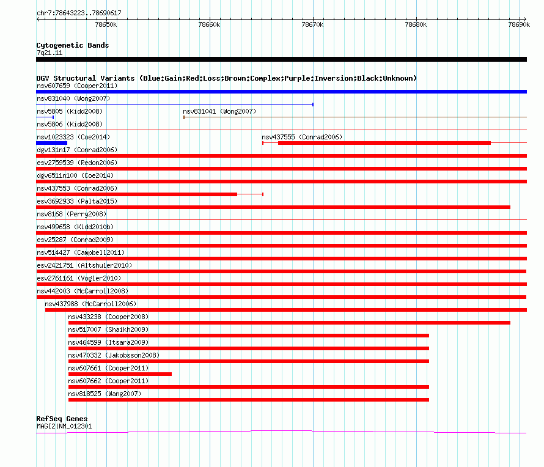Click the nsv437555 (Conrad2006) red bar
The height and width of the screenshot is (467, 544).
click(x=384, y=143)
